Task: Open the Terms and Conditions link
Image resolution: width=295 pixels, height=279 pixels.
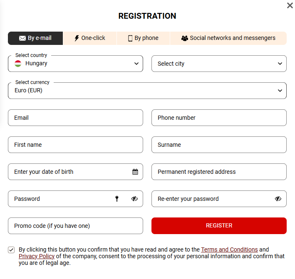Action: coord(229,249)
